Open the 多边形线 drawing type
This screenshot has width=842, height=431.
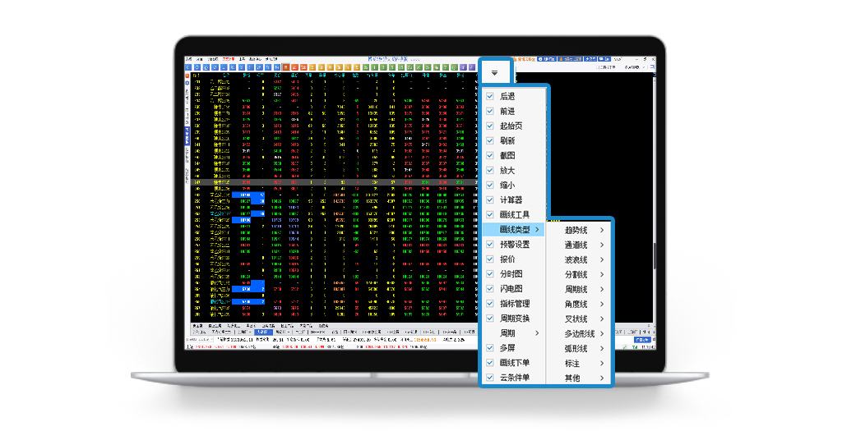(x=579, y=333)
